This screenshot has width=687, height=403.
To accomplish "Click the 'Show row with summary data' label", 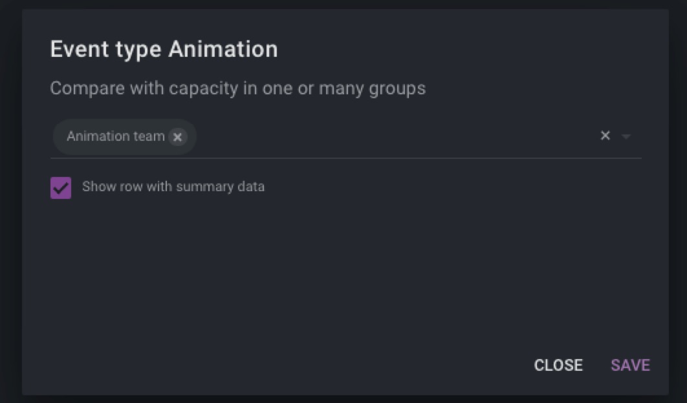I will point(173,187).
